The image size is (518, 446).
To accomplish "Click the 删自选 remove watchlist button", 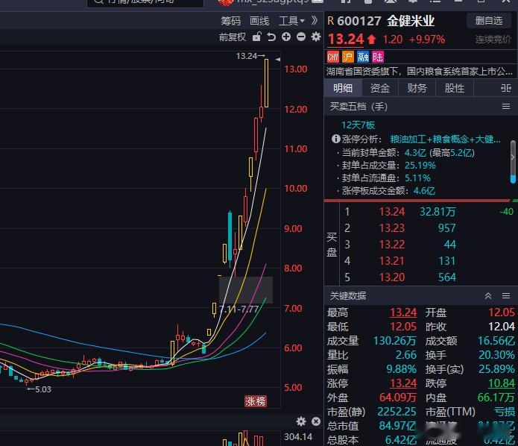I will coord(489,20).
